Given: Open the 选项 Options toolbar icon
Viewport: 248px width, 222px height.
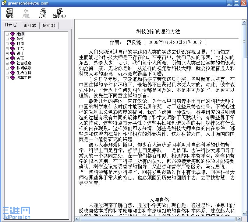Looking at the screenshot, I should pyautogui.click(x=59, y=12).
